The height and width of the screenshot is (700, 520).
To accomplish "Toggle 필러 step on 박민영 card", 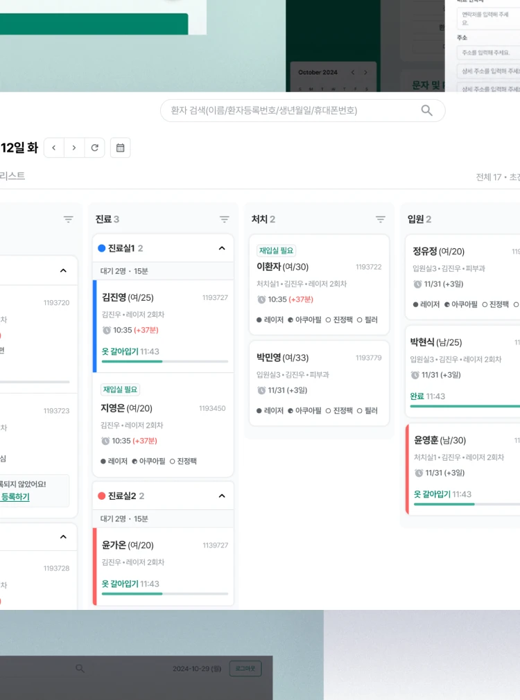I will [x=367, y=411].
